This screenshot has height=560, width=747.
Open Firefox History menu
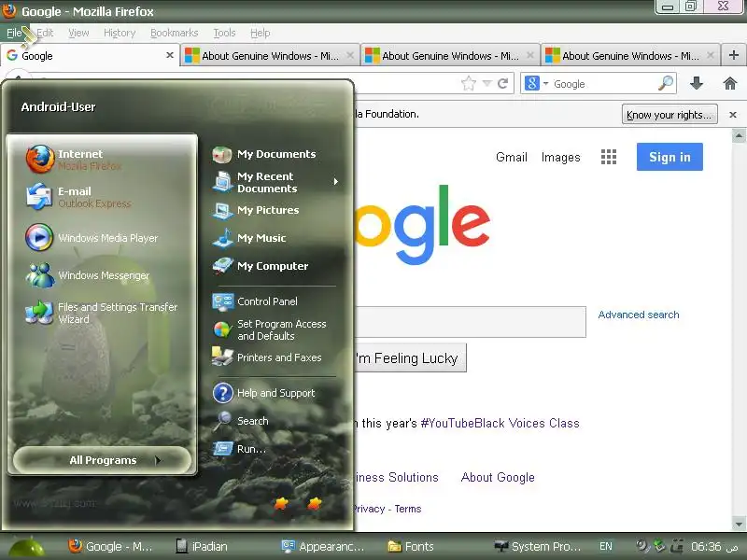[120, 33]
